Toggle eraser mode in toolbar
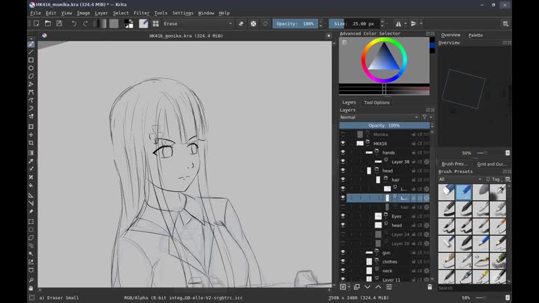This screenshot has height=303, width=539. click(241, 24)
